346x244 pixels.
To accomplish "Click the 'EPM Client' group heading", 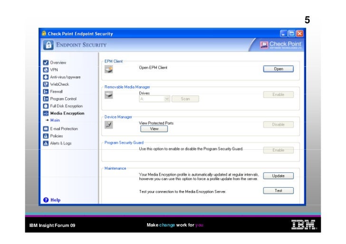I will coord(114,62).
